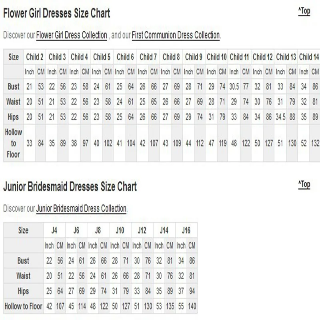Screen dimensions: 320x320
Task: Select the Child 2 column header
Action: click(35, 57)
